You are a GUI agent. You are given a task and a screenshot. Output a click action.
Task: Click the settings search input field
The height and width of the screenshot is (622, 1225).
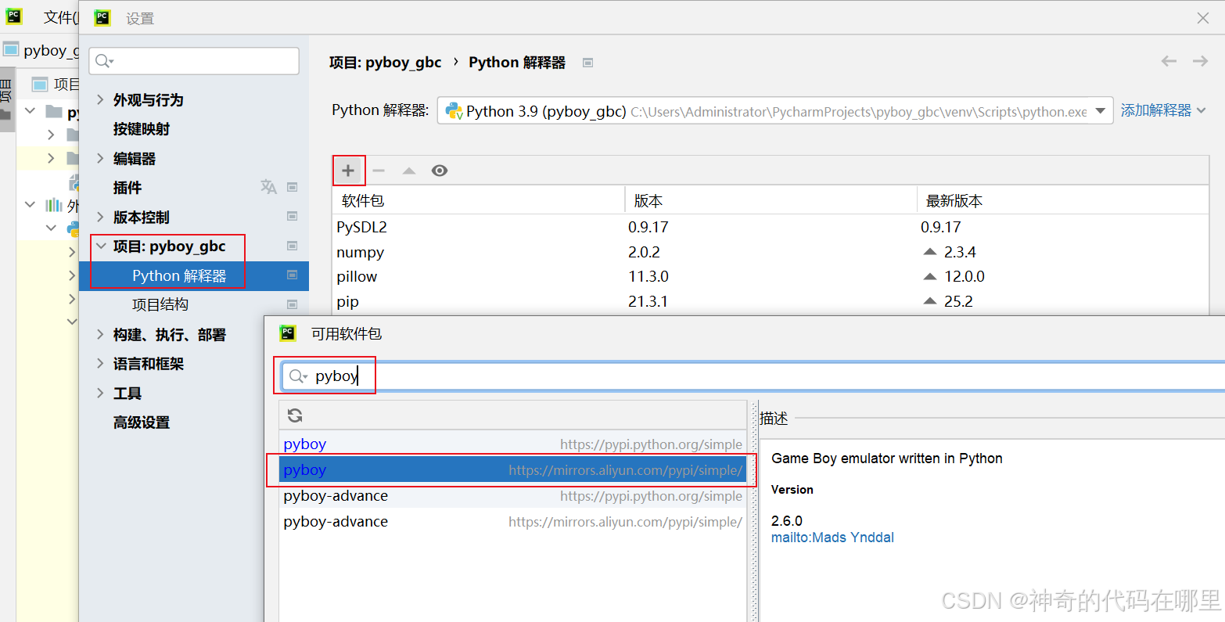[x=194, y=61]
